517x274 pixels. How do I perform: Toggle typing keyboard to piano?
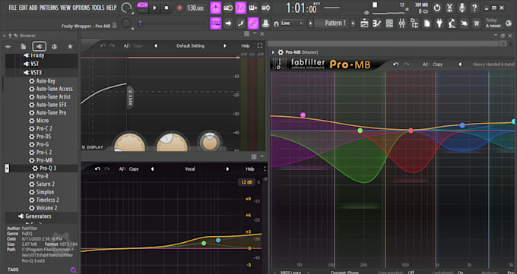216,24
